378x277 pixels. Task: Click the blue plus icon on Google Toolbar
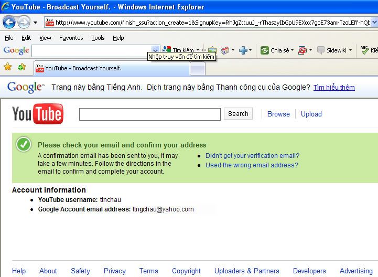click(x=243, y=50)
